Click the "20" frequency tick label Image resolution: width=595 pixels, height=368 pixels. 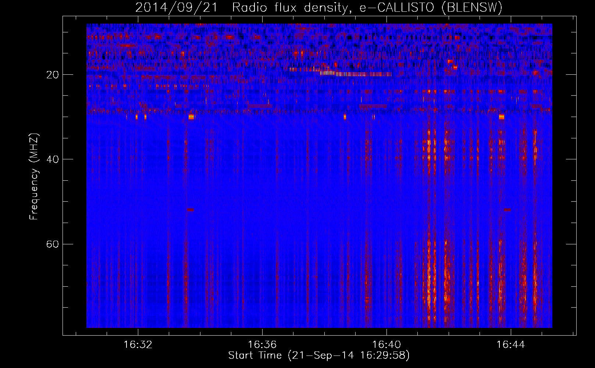[x=53, y=75]
